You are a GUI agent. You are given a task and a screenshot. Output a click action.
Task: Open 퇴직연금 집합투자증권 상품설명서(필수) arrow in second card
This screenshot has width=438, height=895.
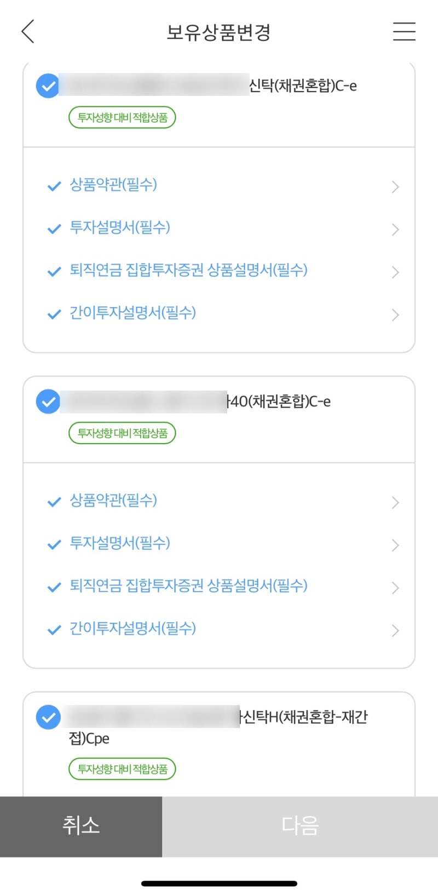(395, 588)
